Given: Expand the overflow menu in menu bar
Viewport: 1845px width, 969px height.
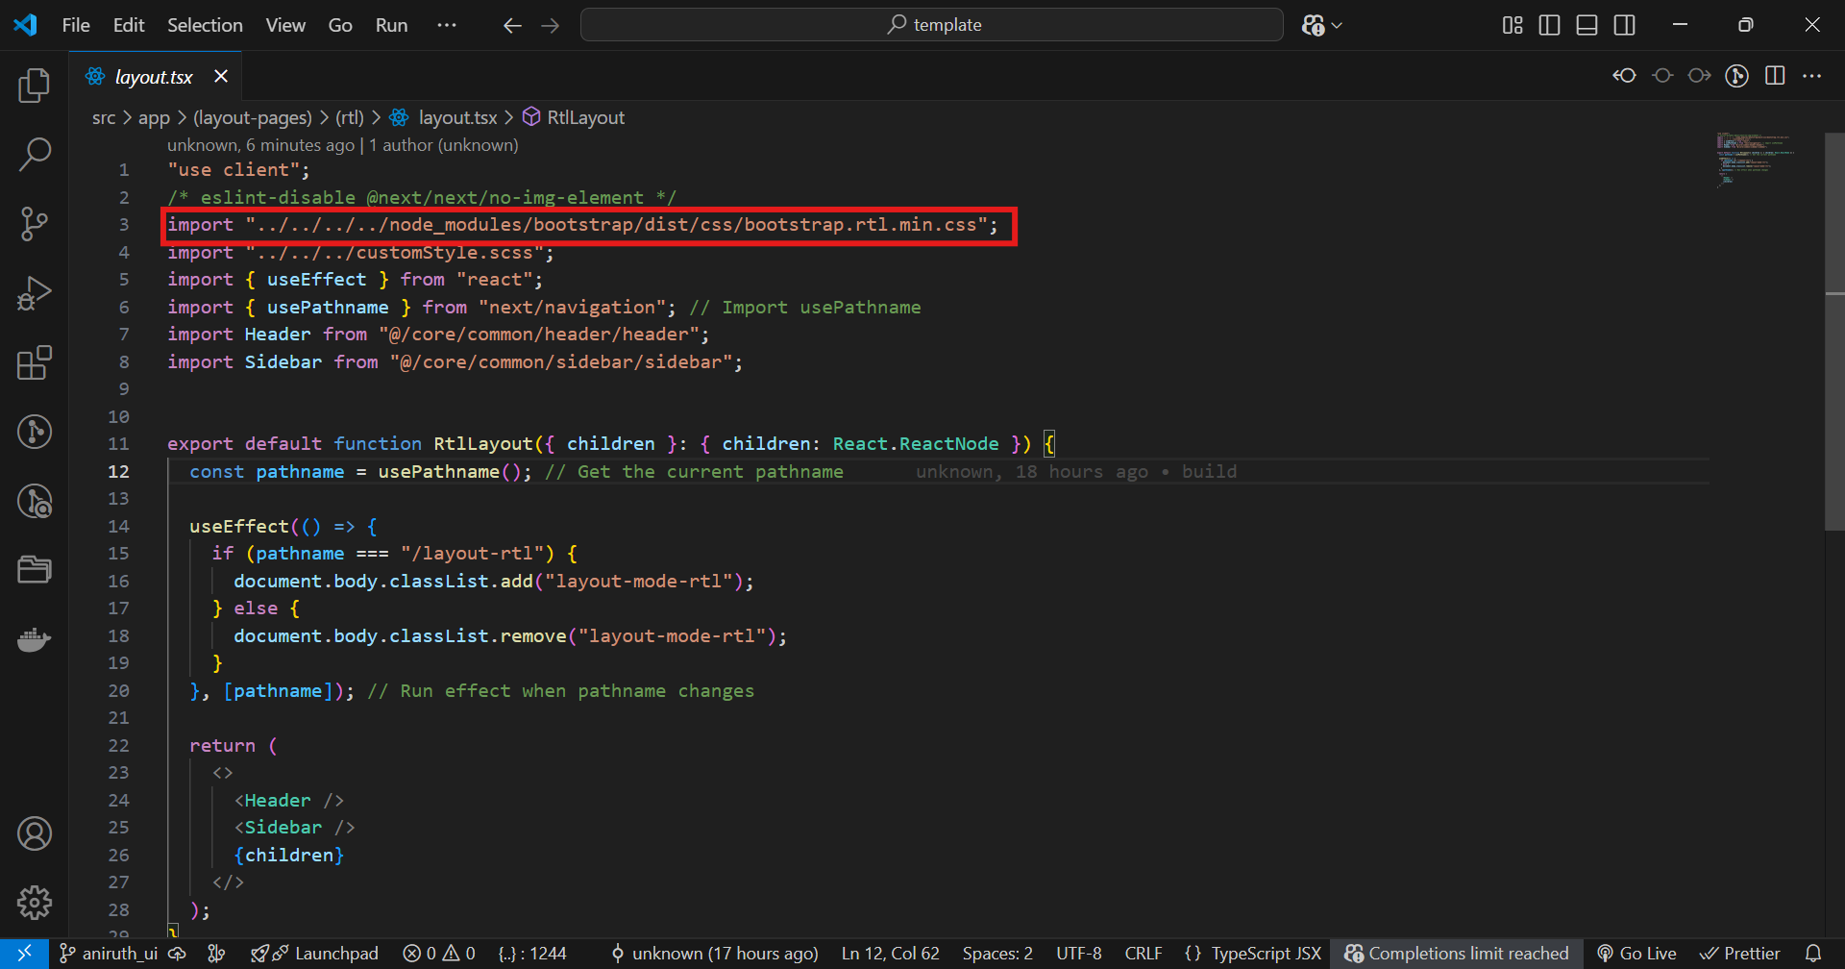Looking at the screenshot, I should pos(447,25).
